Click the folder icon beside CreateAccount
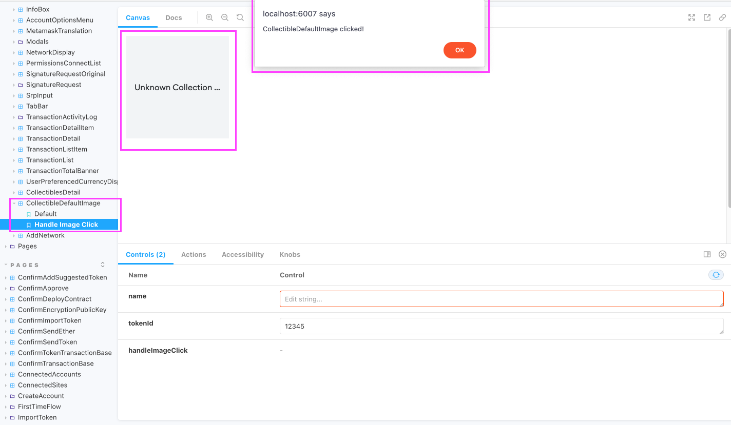This screenshot has height=425, width=731. 12,396
